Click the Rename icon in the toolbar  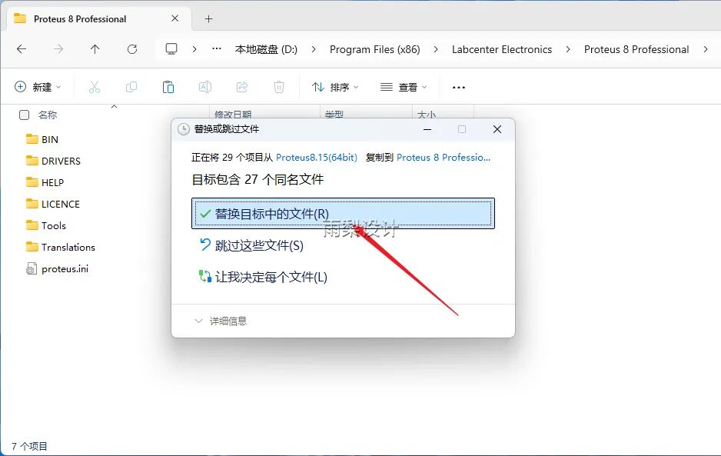pyautogui.click(x=205, y=87)
